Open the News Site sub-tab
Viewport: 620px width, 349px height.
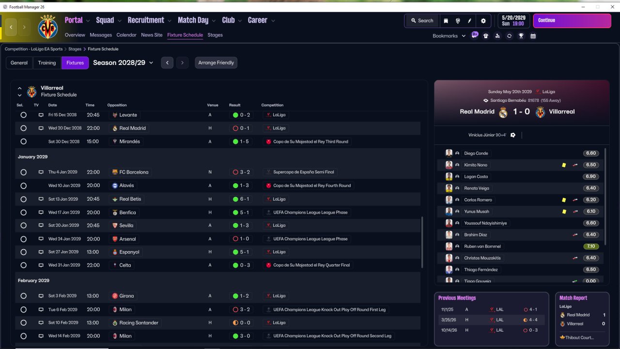point(152,35)
